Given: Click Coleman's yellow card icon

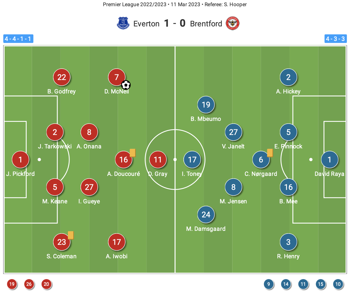Looking at the screenshot, I should (x=71, y=235).
